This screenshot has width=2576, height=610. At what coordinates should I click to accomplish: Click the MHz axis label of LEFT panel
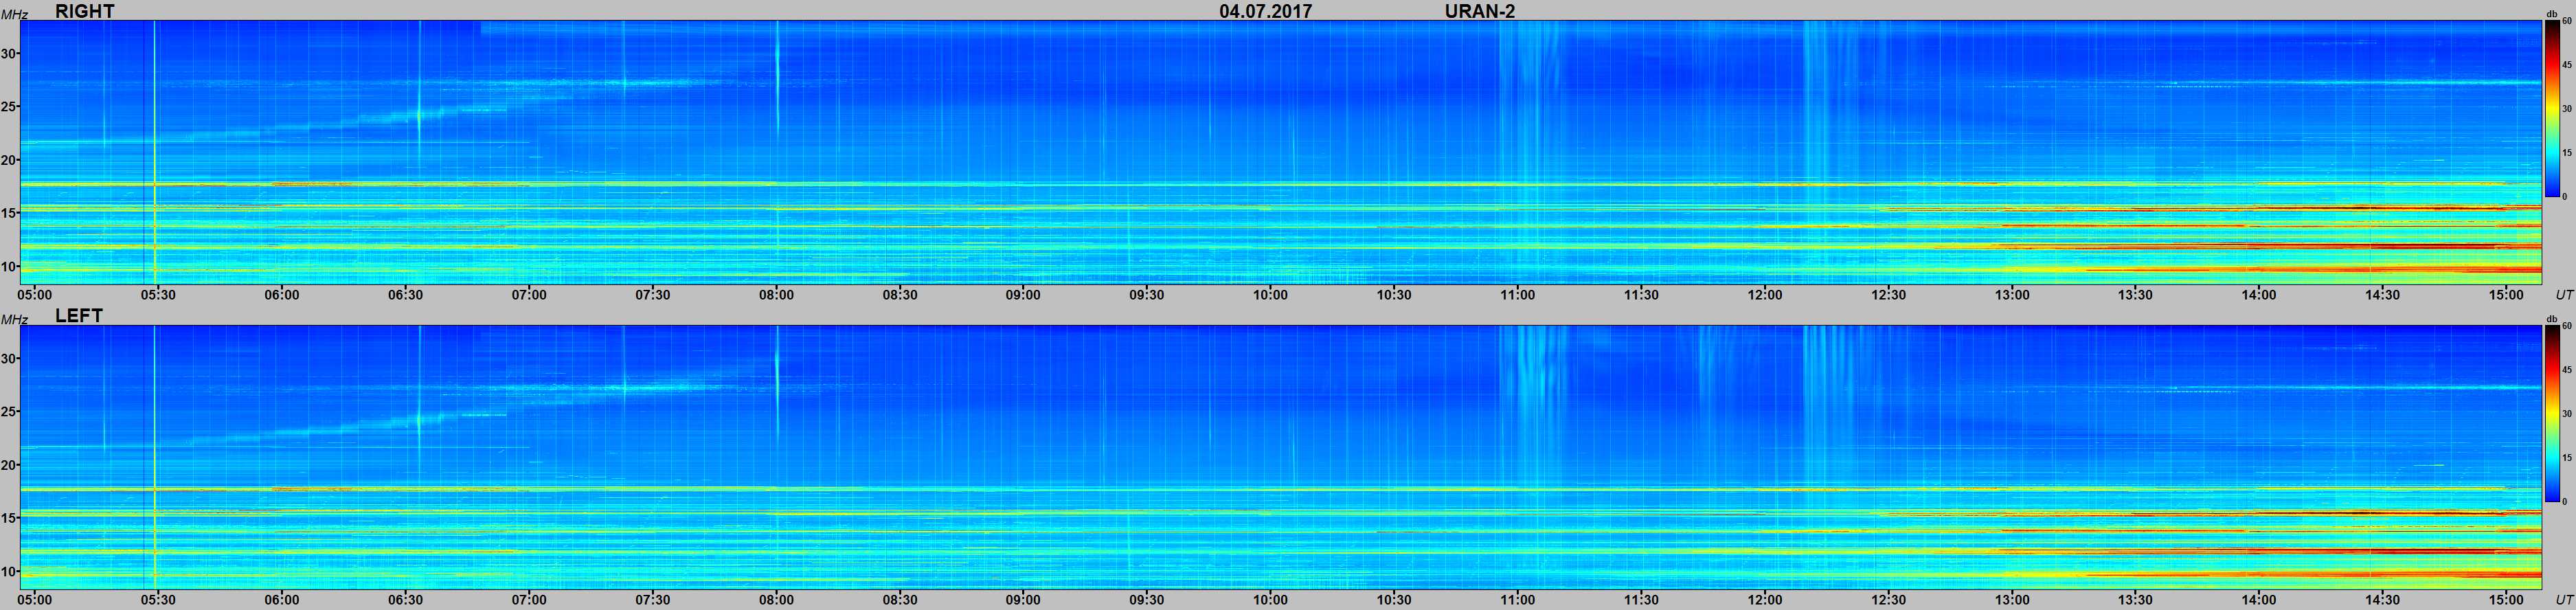coord(14,319)
